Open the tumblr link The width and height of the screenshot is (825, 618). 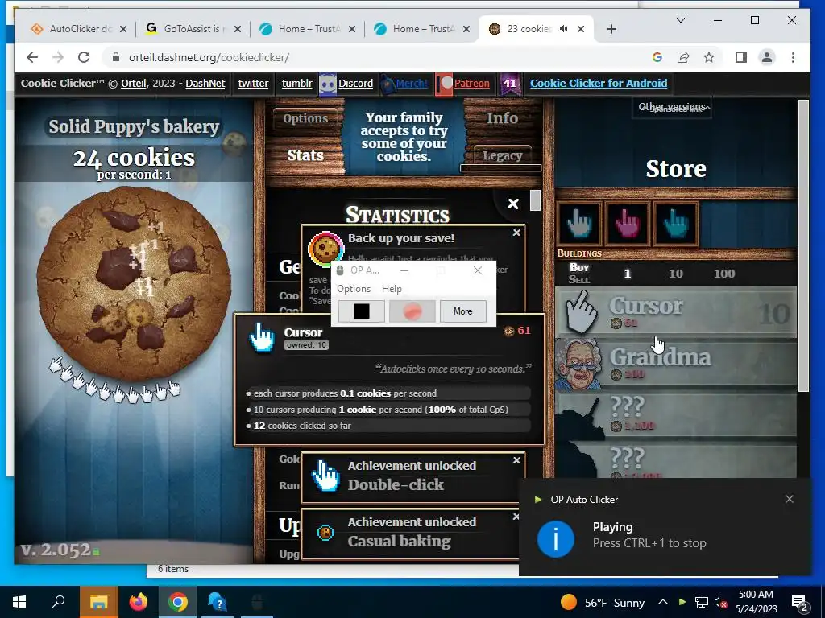(296, 83)
